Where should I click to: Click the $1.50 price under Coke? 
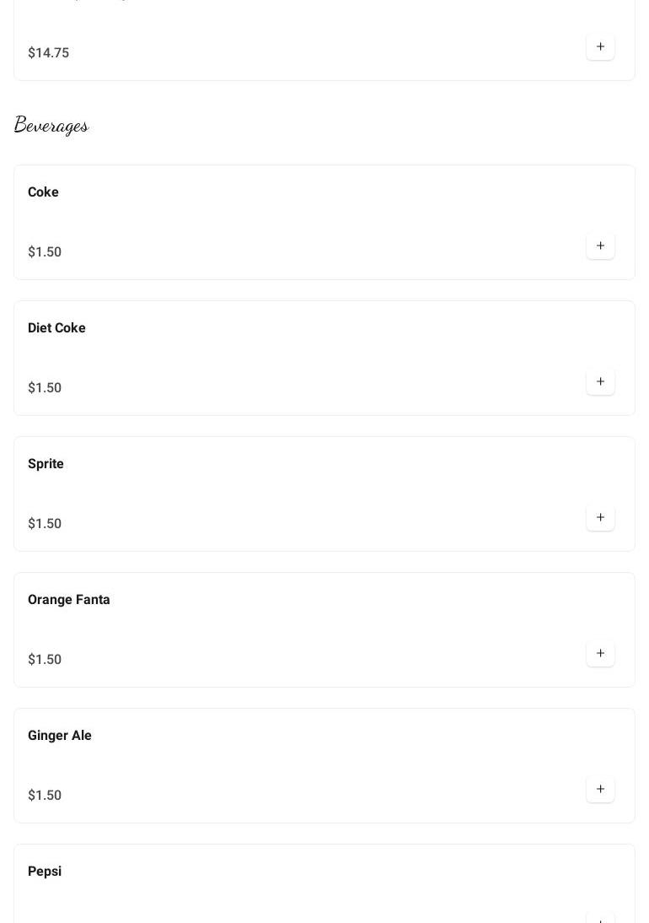[45, 252]
